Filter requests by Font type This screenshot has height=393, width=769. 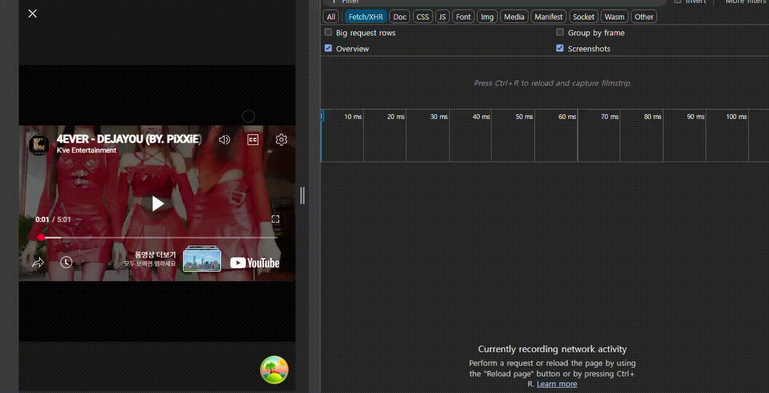tap(463, 17)
